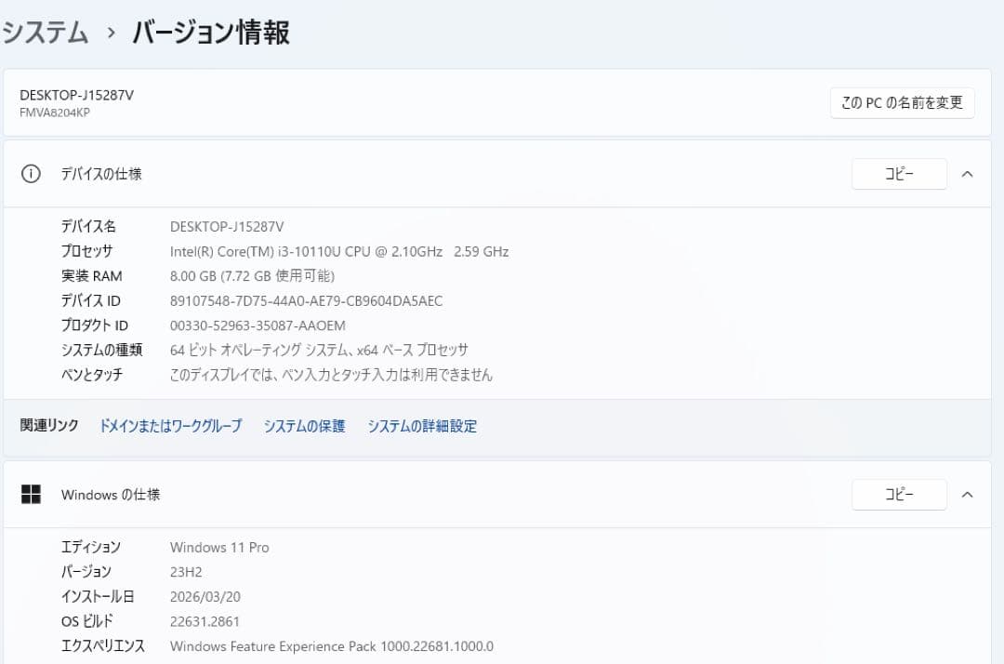This screenshot has width=1004, height=664.
Task: Open システム from the breadcrumb
Action: (46, 31)
